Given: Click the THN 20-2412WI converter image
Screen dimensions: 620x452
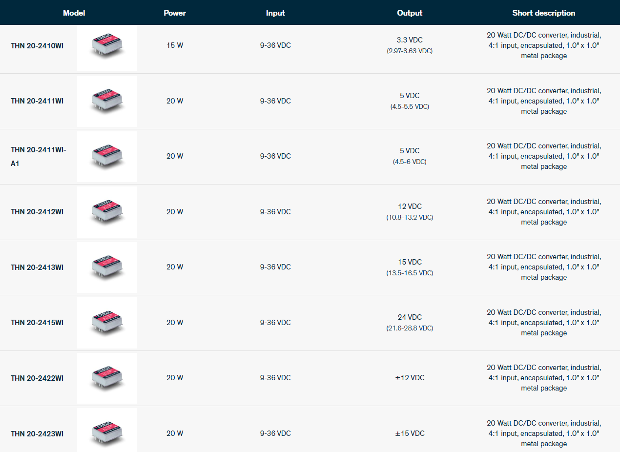Looking at the screenshot, I should pos(107,212).
